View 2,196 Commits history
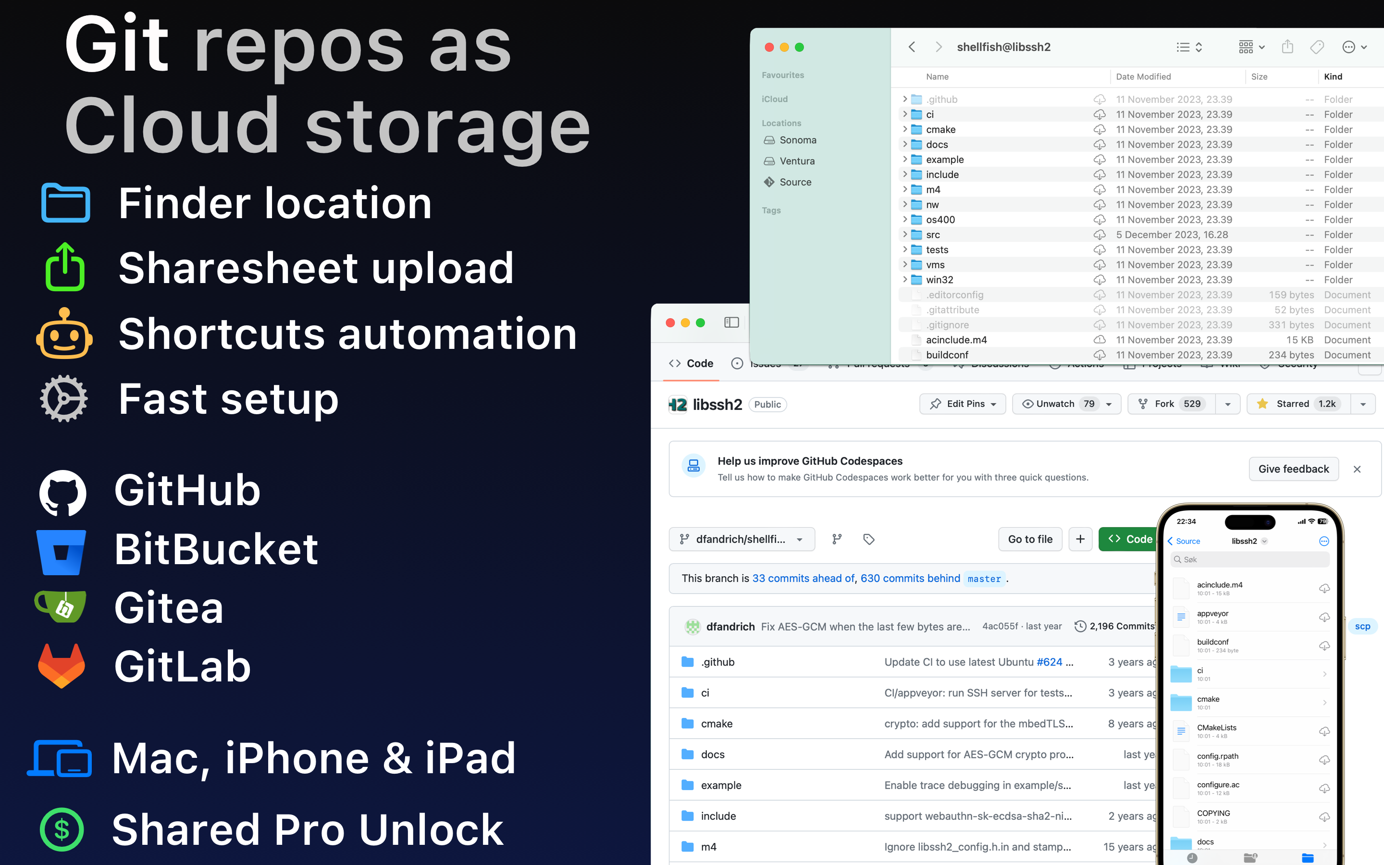Viewport: 1384px width, 865px height. [x=1115, y=627]
